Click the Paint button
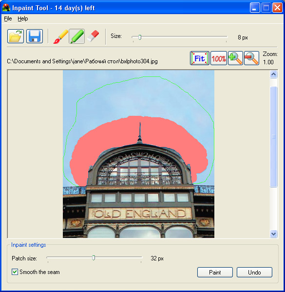Image resolution: width=285 pixels, height=292 pixels. (x=215, y=272)
